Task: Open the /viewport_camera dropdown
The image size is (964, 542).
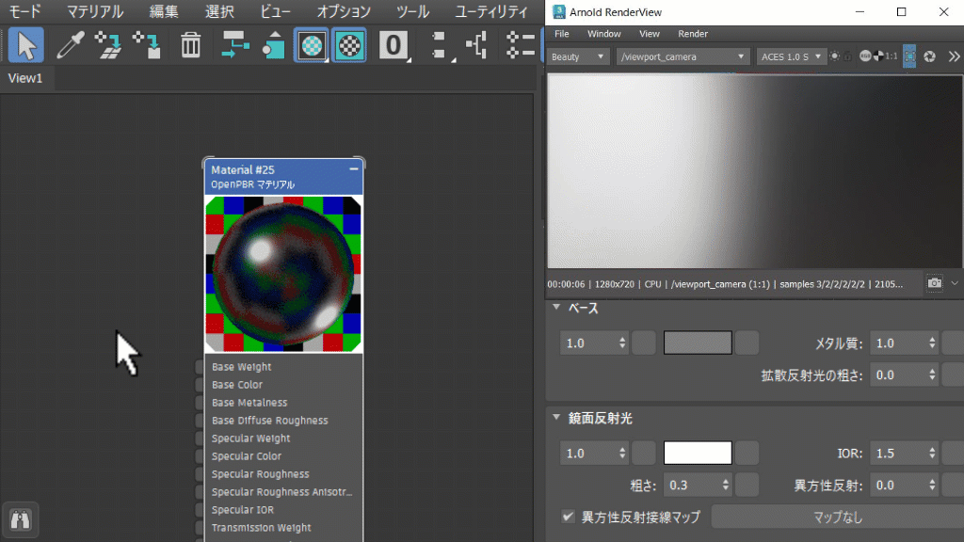Action: [683, 56]
